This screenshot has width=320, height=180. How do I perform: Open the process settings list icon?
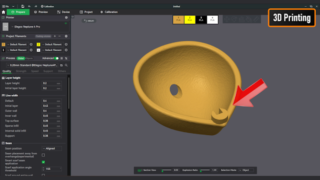tap(61, 58)
